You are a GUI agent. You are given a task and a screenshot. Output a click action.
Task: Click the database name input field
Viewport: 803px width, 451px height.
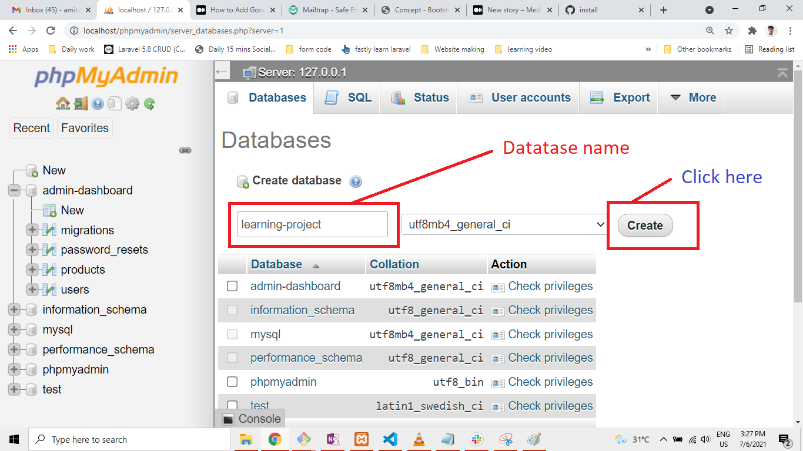312,224
